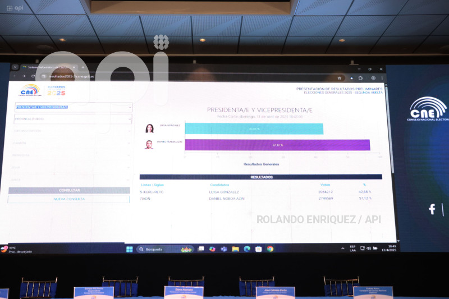Screen dimensions: 449x299
Task: Close the Sistema Informático tab
Action: (x=74, y=67)
